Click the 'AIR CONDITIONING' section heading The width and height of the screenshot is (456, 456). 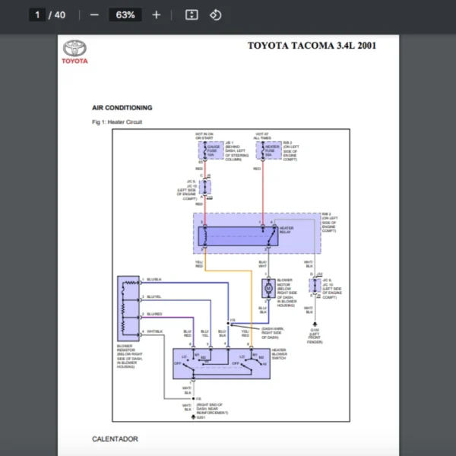coord(122,108)
